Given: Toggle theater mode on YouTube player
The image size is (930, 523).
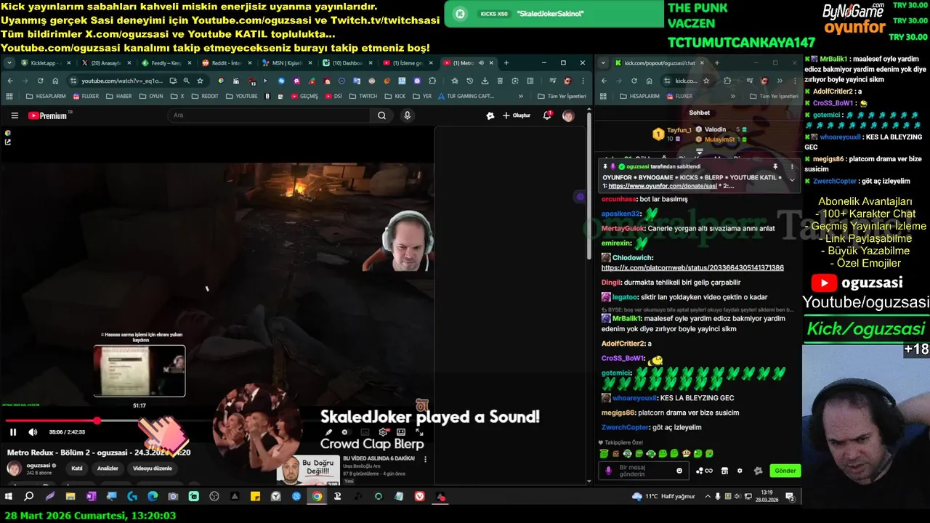Looking at the screenshot, I should [x=401, y=432].
